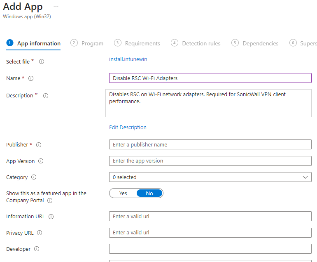Click the info icon next to Select file
The height and width of the screenshot is (262, 317).
[x=42, y=62]
